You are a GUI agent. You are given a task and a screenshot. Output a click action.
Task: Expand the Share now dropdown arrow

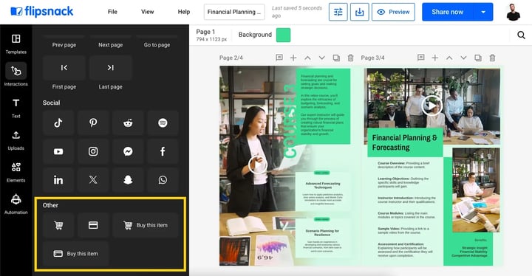point(483,12)
